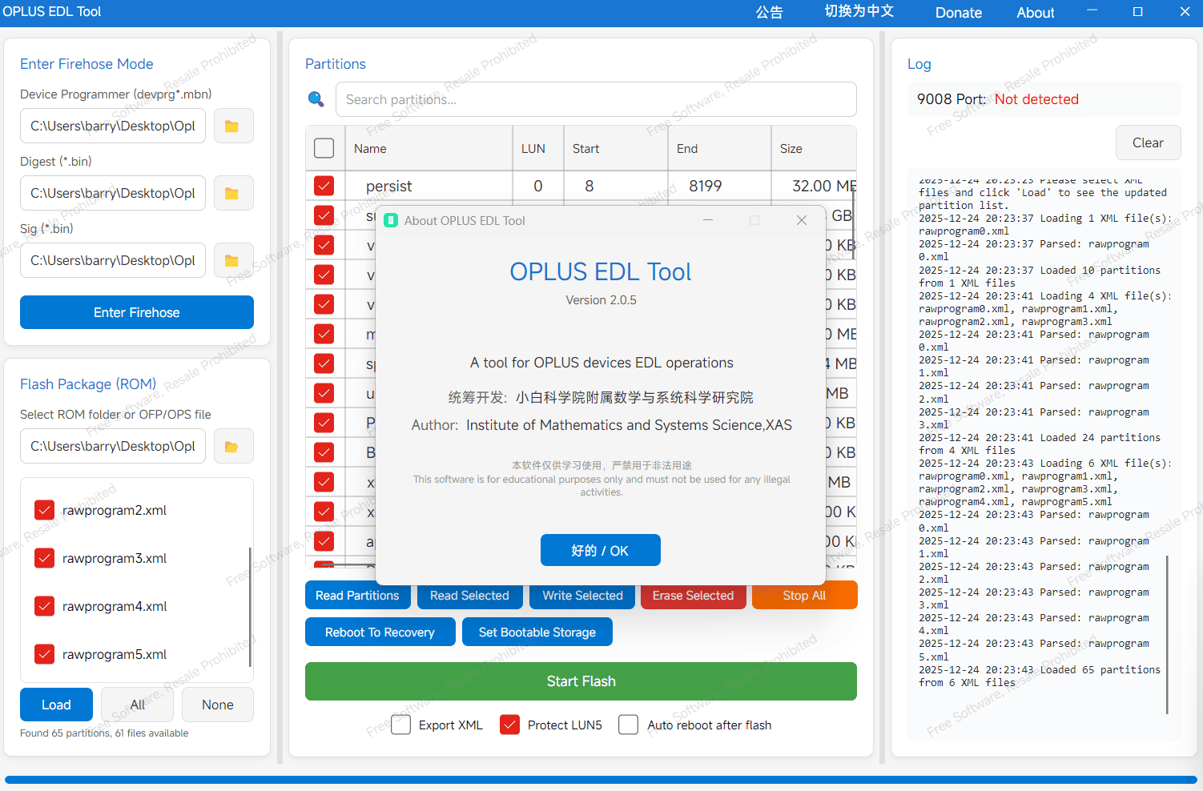Click the Device Programmer path field
The image size is (1203, 791).
pyautogui.click(x=113, y=126)
